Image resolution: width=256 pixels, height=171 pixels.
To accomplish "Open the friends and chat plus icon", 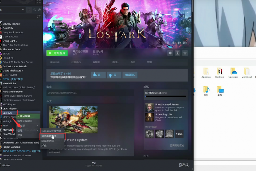I will [187, 165].
